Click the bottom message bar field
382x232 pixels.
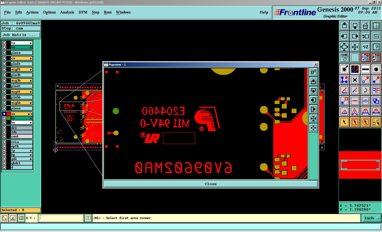point(191,227)
